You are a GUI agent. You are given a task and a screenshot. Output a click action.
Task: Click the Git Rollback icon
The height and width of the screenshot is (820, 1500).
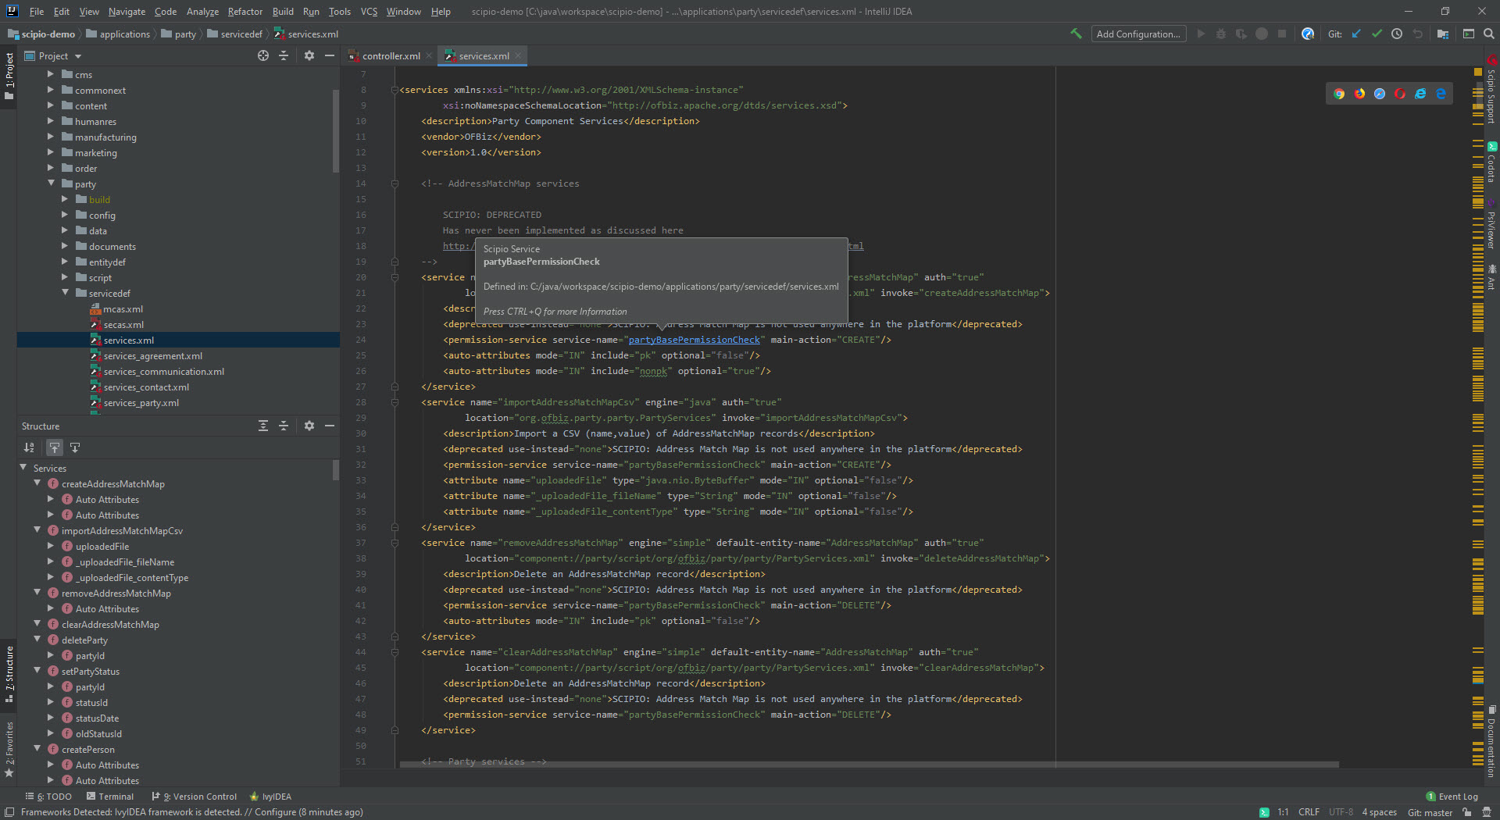click(x=1418, y=34)
